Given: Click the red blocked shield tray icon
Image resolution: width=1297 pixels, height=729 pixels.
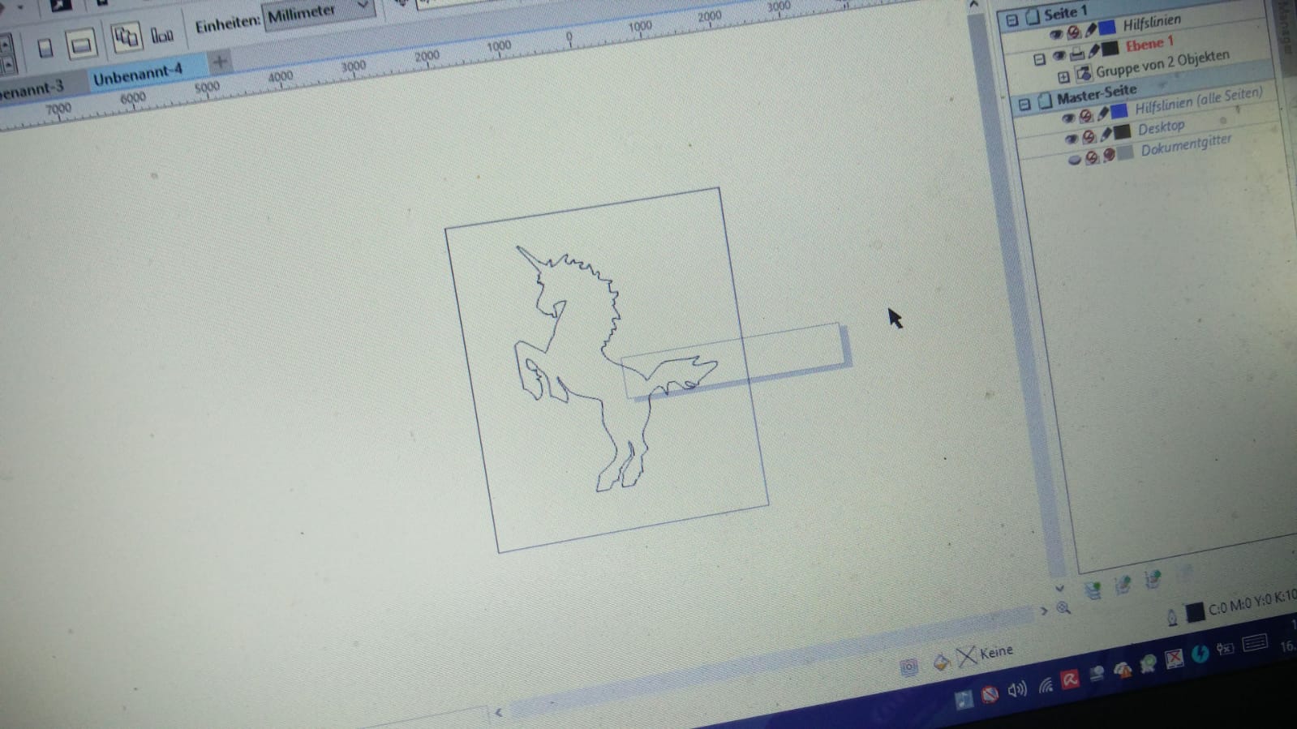Looking at the screenshot, I should click(x=990, y=695).
